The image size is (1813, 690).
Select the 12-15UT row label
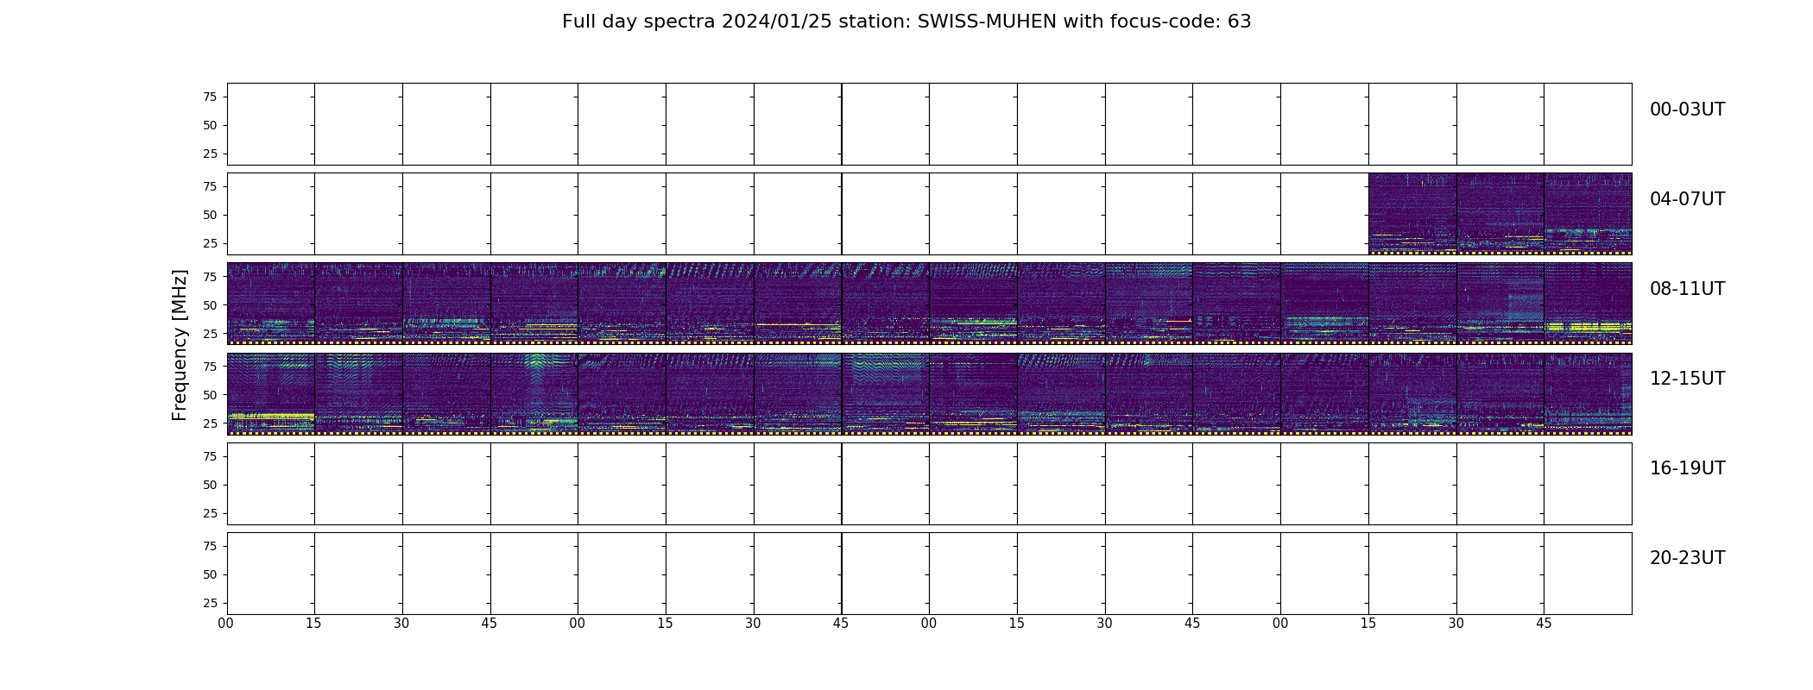coord(1687,379)
